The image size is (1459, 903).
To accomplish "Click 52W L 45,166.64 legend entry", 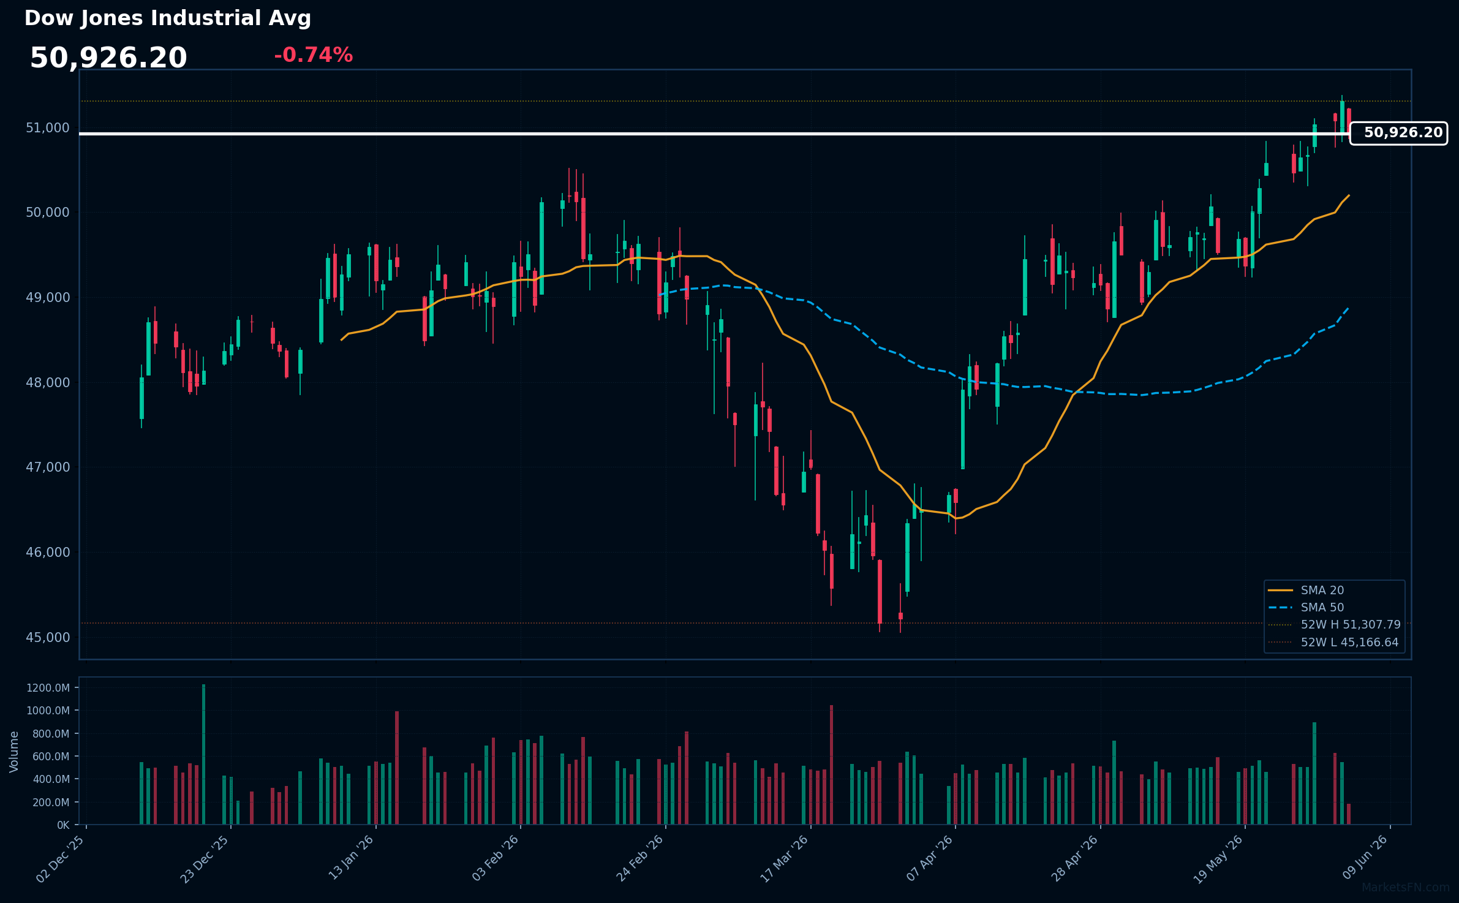I will pos(1333,642).
